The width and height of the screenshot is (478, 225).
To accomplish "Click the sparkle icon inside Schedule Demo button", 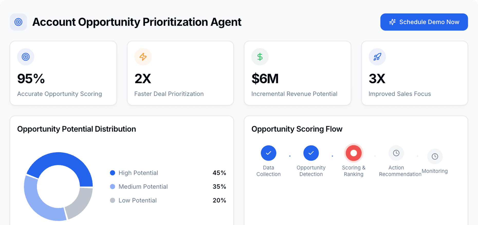I will pos(392,22).
